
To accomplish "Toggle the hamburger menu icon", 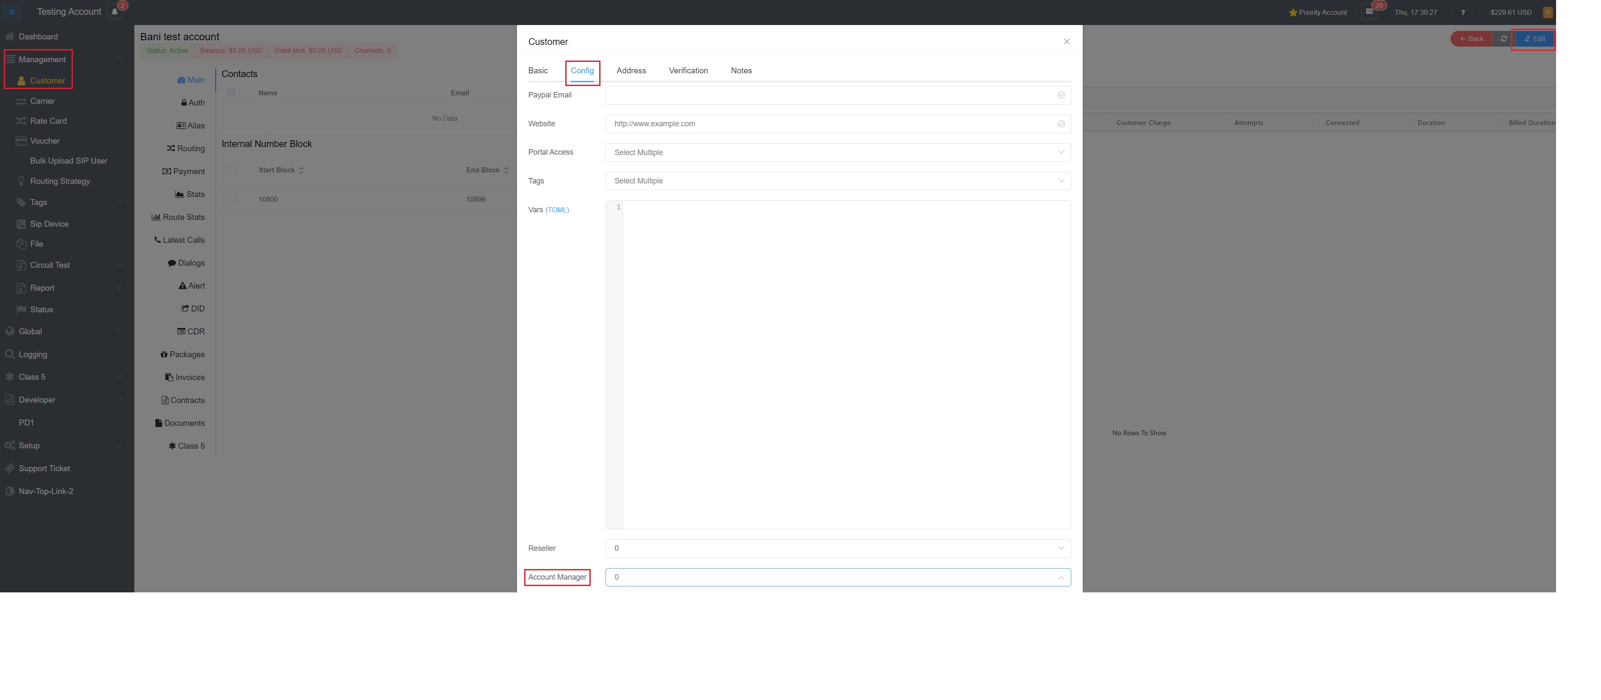I will point(12,12).
